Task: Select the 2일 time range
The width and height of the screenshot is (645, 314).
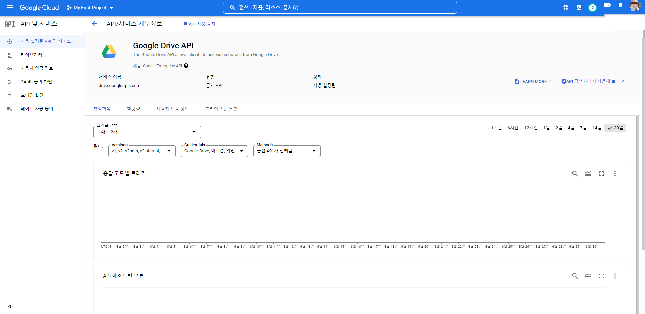Action: (x=559, y=128)
